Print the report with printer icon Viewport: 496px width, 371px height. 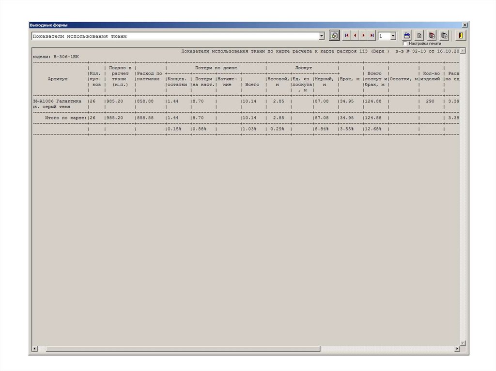point(407,36)
